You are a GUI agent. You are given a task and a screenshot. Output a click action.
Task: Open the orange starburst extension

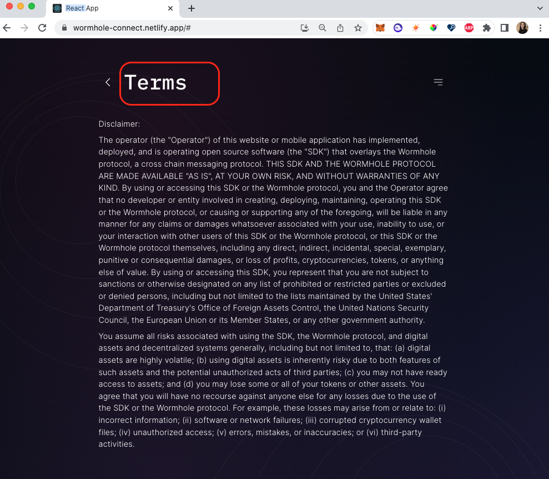point(416,28)
